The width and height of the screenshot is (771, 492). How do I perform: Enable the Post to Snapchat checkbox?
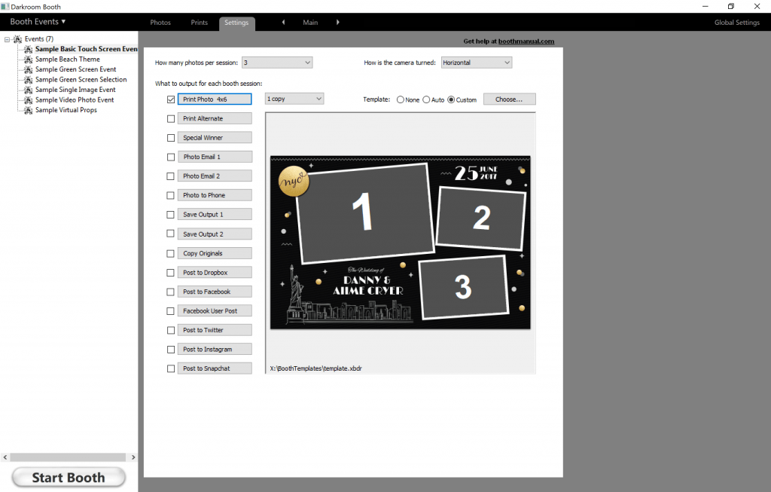pos(171,368)
